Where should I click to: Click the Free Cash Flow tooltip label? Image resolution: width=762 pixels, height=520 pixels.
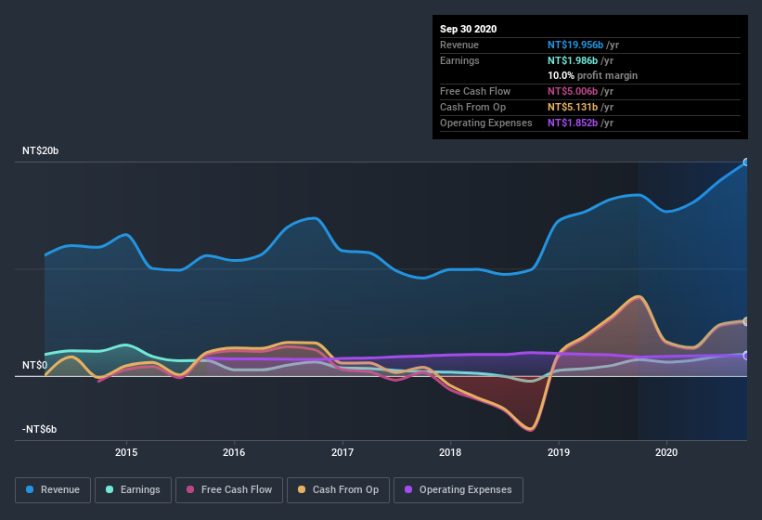[475, 91]
